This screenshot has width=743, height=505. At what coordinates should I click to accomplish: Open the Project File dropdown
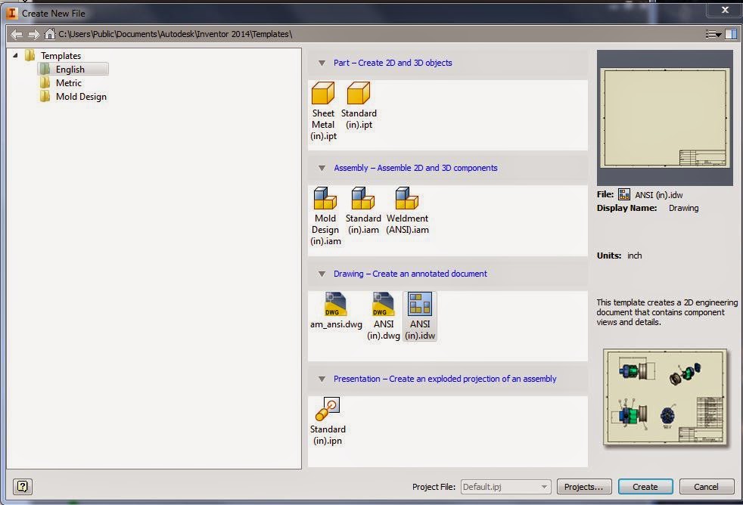point(505,487)
